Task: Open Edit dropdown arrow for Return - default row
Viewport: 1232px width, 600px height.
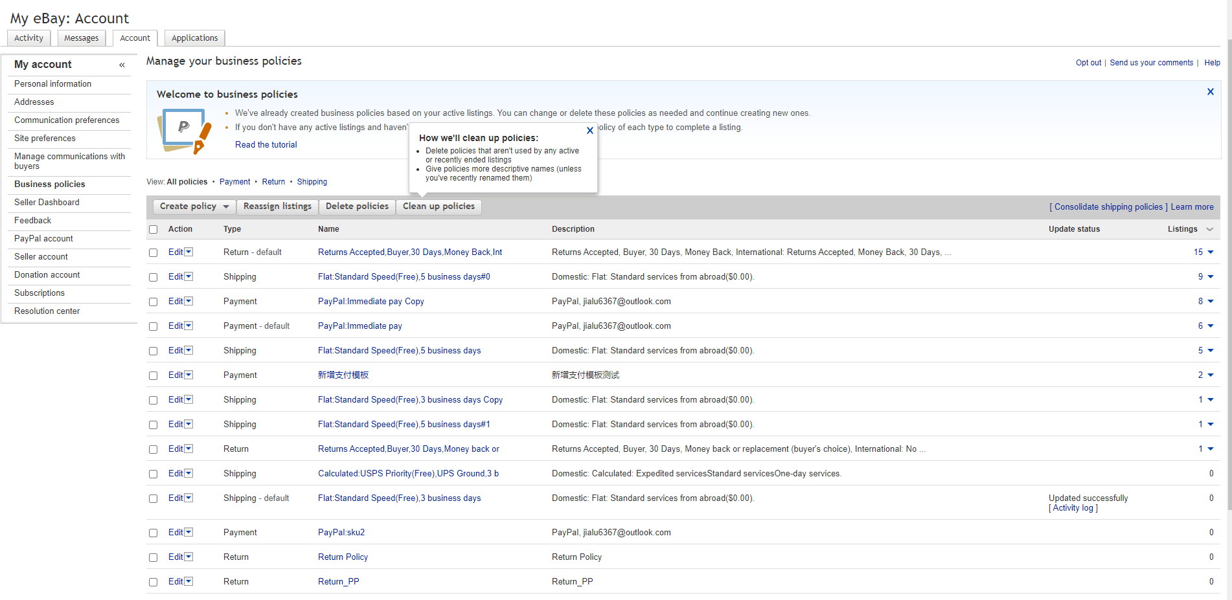Action: click(188, 252)
